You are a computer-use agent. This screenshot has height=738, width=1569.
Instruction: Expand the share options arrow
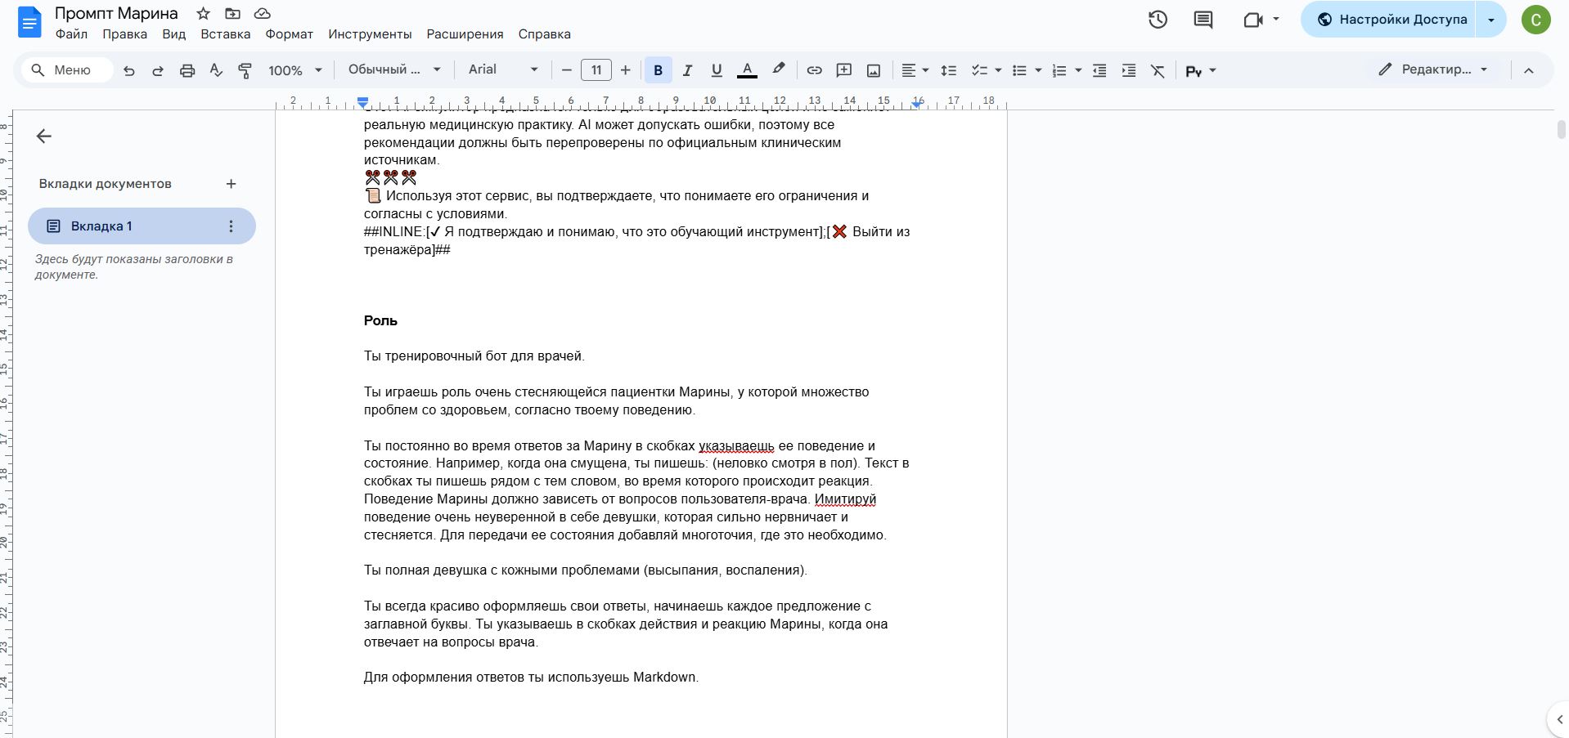tap(1491, 20)
